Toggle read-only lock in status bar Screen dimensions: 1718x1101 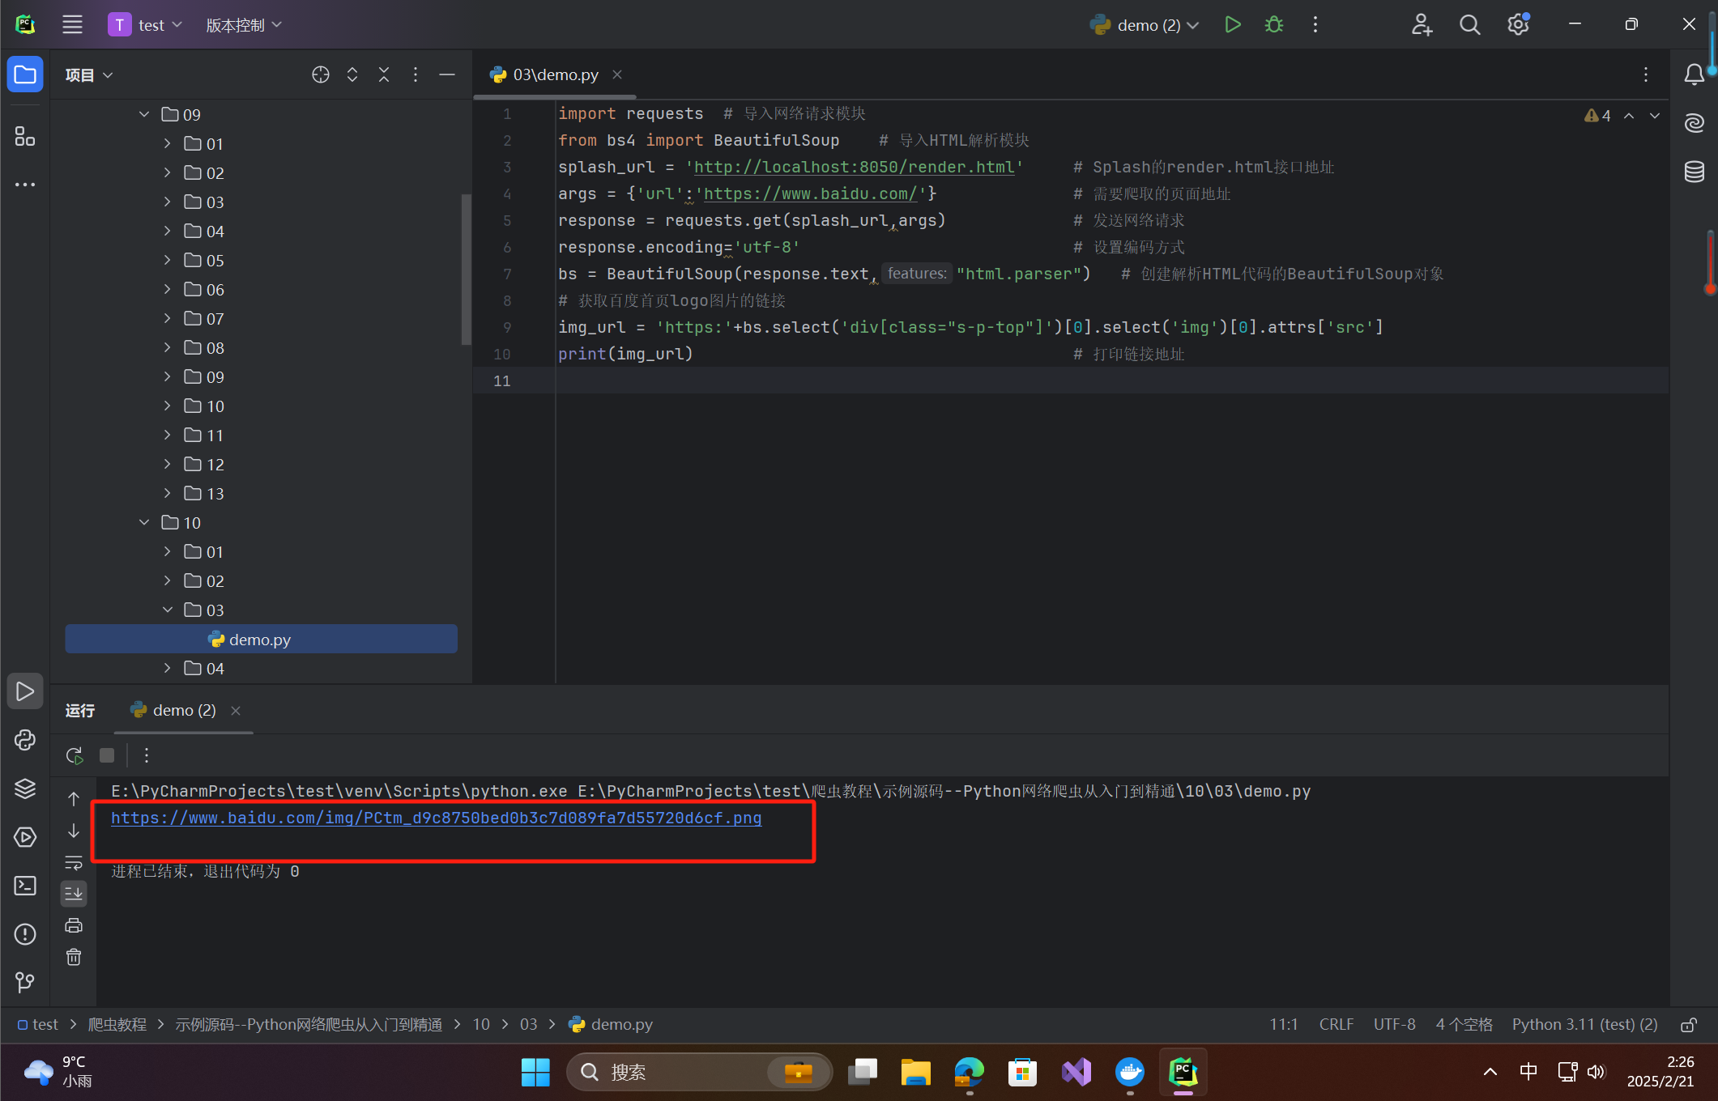(1689, 1025)
